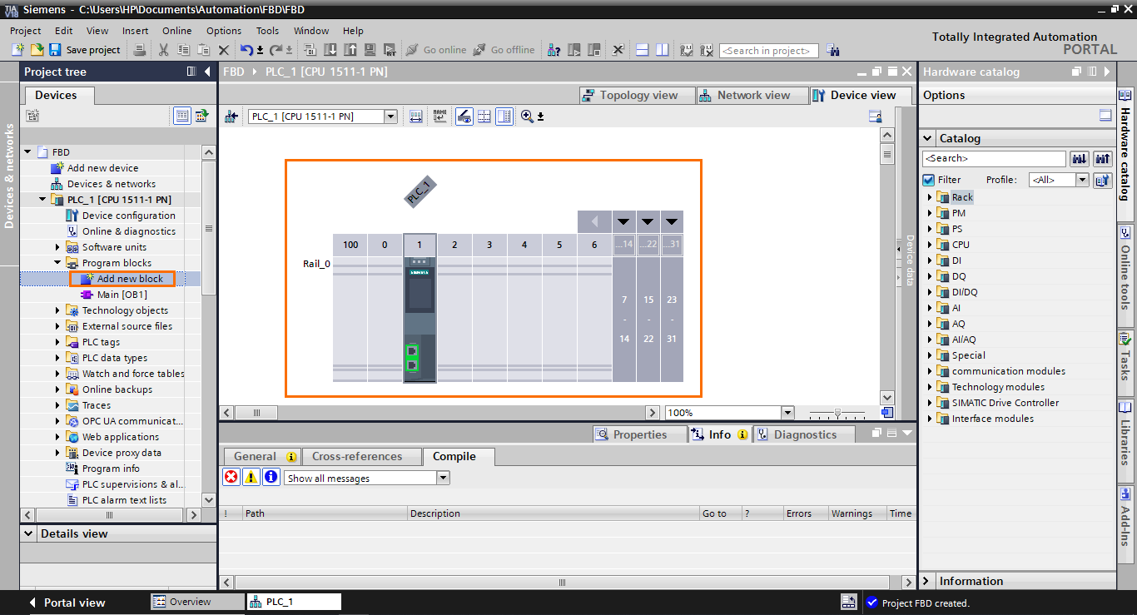Viewport: 1137px width, 615px height.
Task: Click the device view options icon at top right
Action: click(875, 117)
